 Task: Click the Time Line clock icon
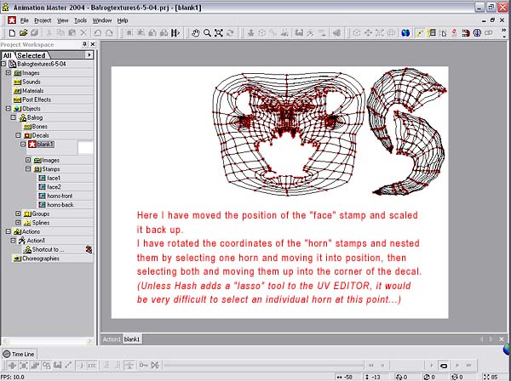point(6,353)
